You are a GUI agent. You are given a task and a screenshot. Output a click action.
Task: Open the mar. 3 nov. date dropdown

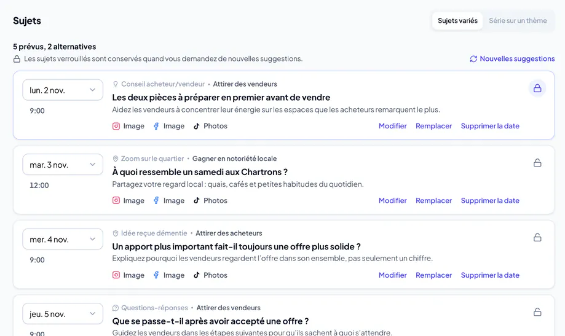click(x=63, y=165)
